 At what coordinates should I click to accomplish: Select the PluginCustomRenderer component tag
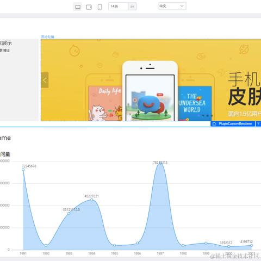(x=233, y=123)
